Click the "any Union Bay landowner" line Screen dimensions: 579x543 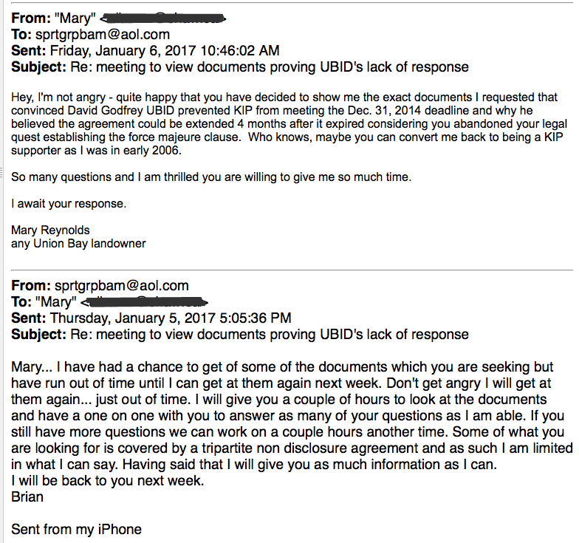[78, 243]
